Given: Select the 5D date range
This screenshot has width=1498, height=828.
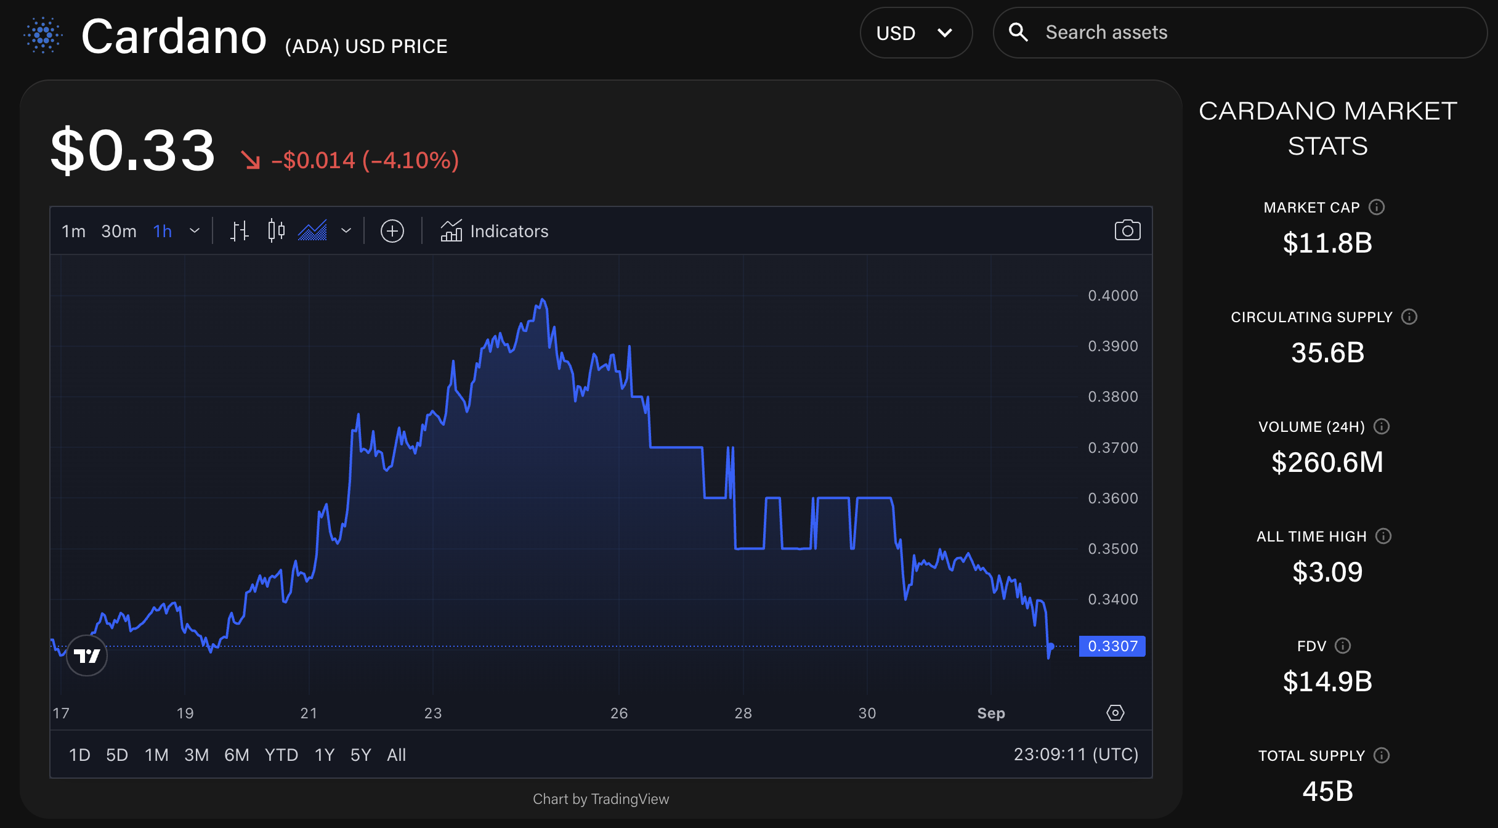Looking at the screenshot, I should 117,755.
